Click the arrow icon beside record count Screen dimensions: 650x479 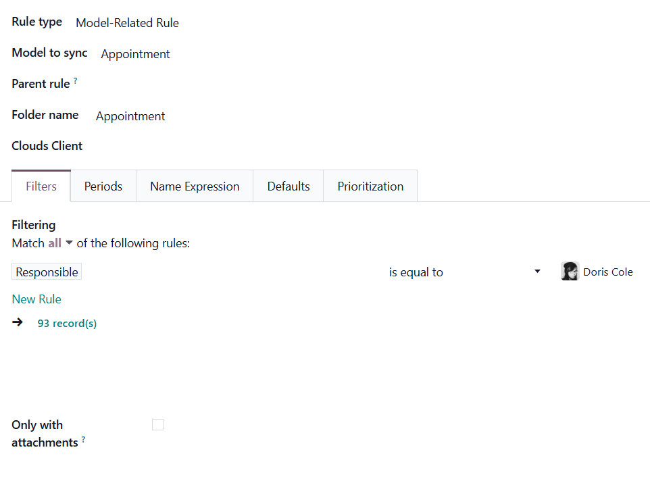[x=18, y=323]
